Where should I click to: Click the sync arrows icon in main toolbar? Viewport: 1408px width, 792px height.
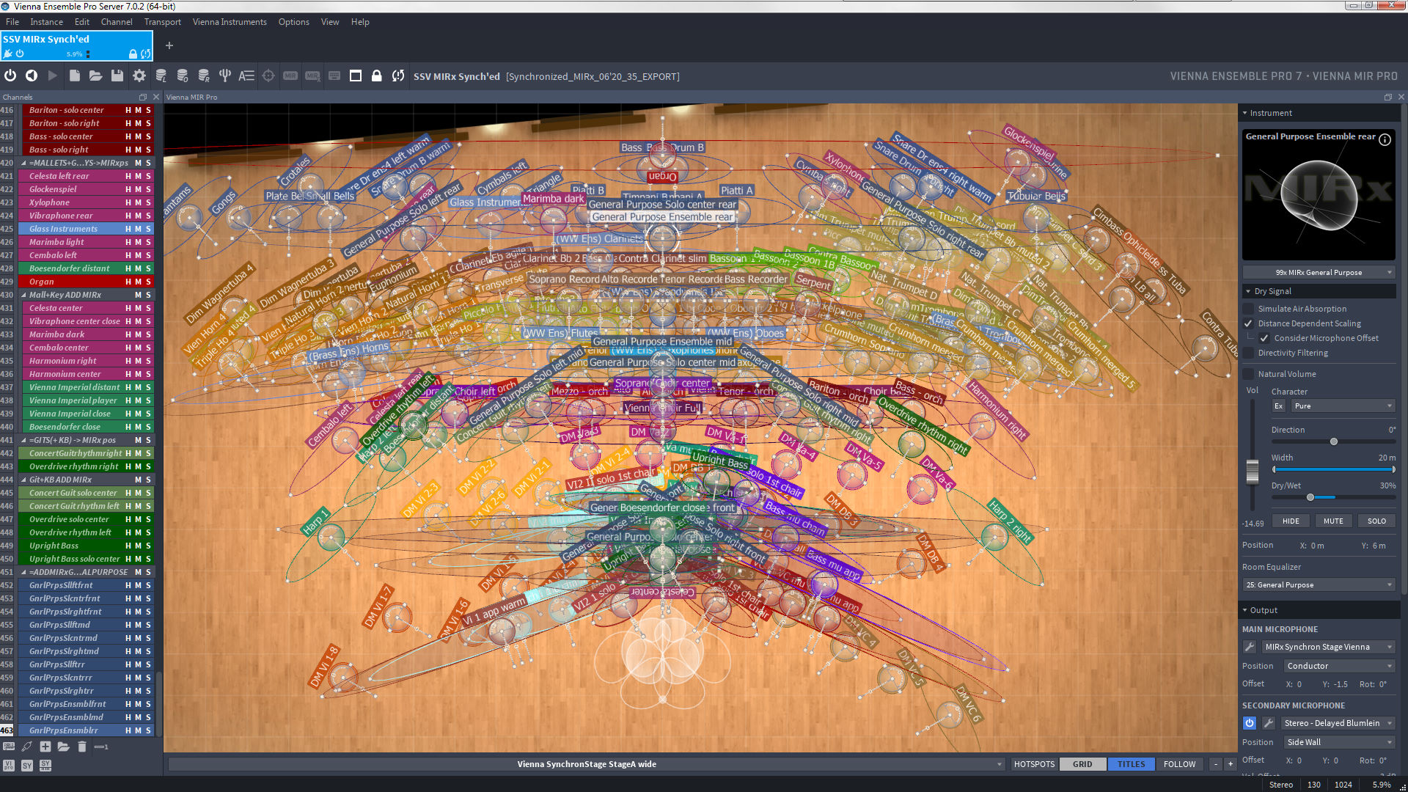(398, 76)
